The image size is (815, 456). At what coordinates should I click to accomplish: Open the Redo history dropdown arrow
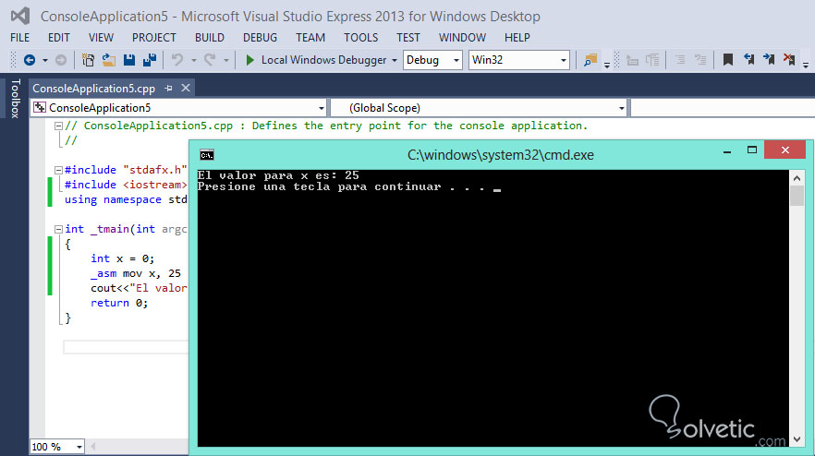(226, 61)
